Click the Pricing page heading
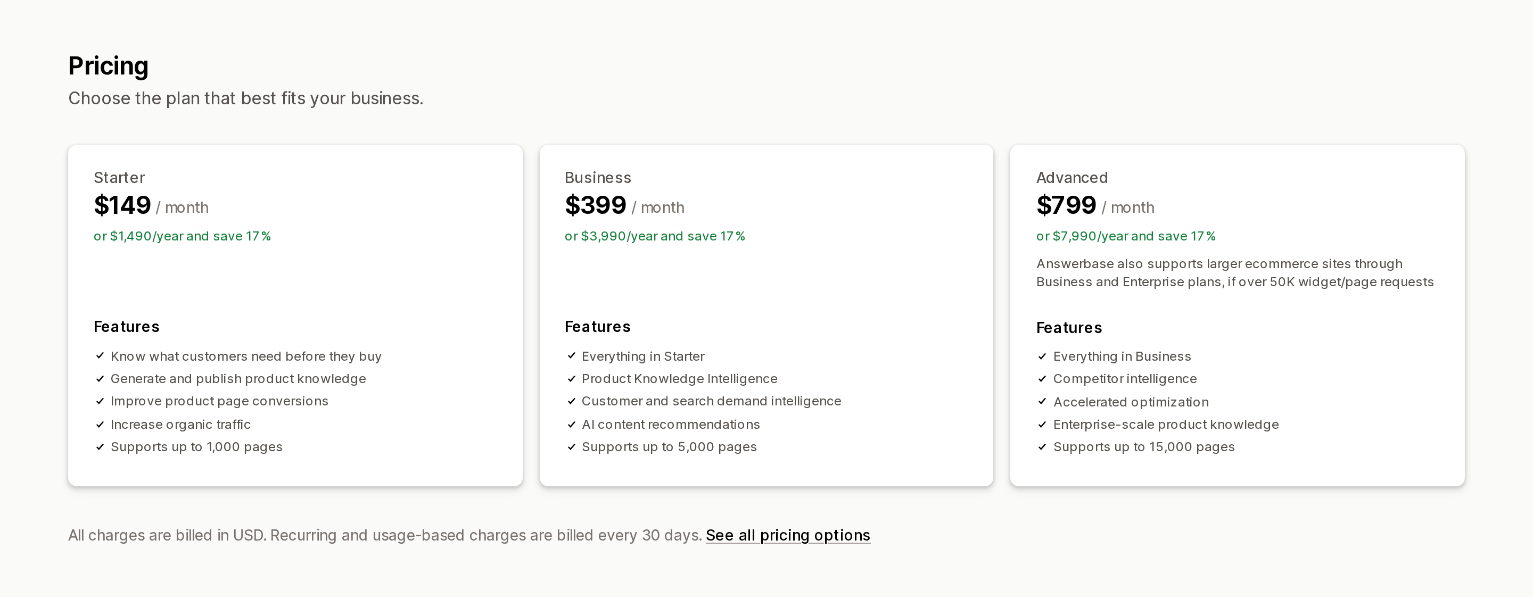The width and height of the screenshot is (1533, 598). point(108,66)
